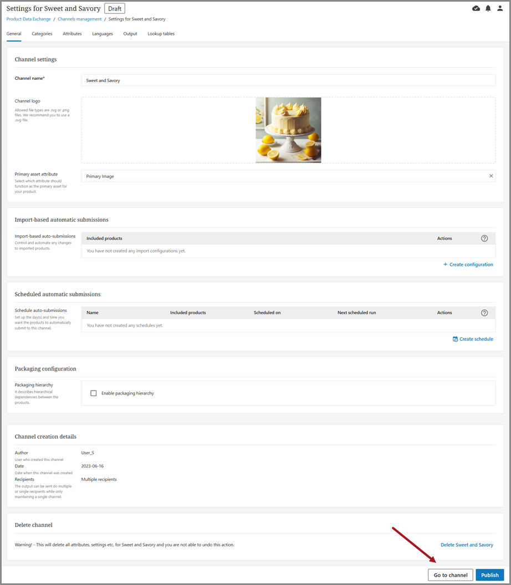511x585 pixels.
Task: Open the Attributes tab
Action: tap(72, 34)
